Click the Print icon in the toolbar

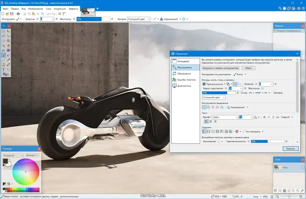point(18,14)
